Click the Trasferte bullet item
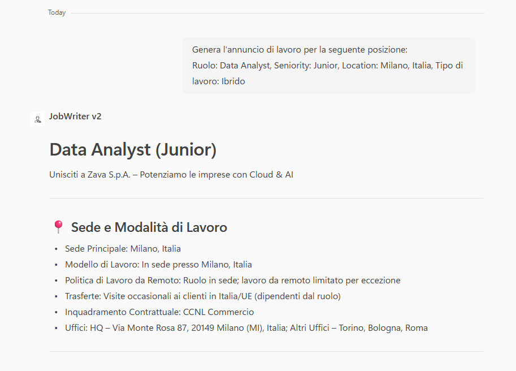 tap(202, 296)
